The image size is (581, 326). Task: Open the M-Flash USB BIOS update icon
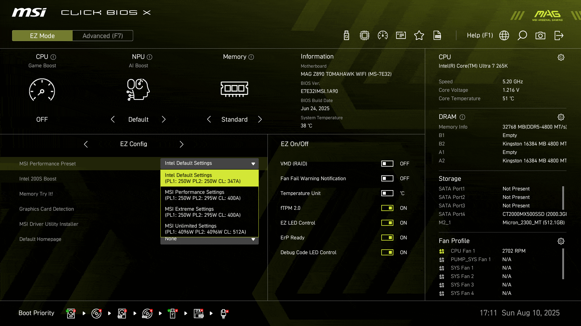[x=346, y=36]
